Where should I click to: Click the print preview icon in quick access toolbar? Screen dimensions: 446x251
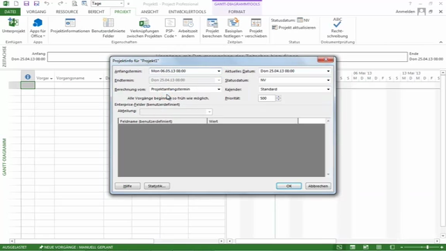click(x=75, y=3)
